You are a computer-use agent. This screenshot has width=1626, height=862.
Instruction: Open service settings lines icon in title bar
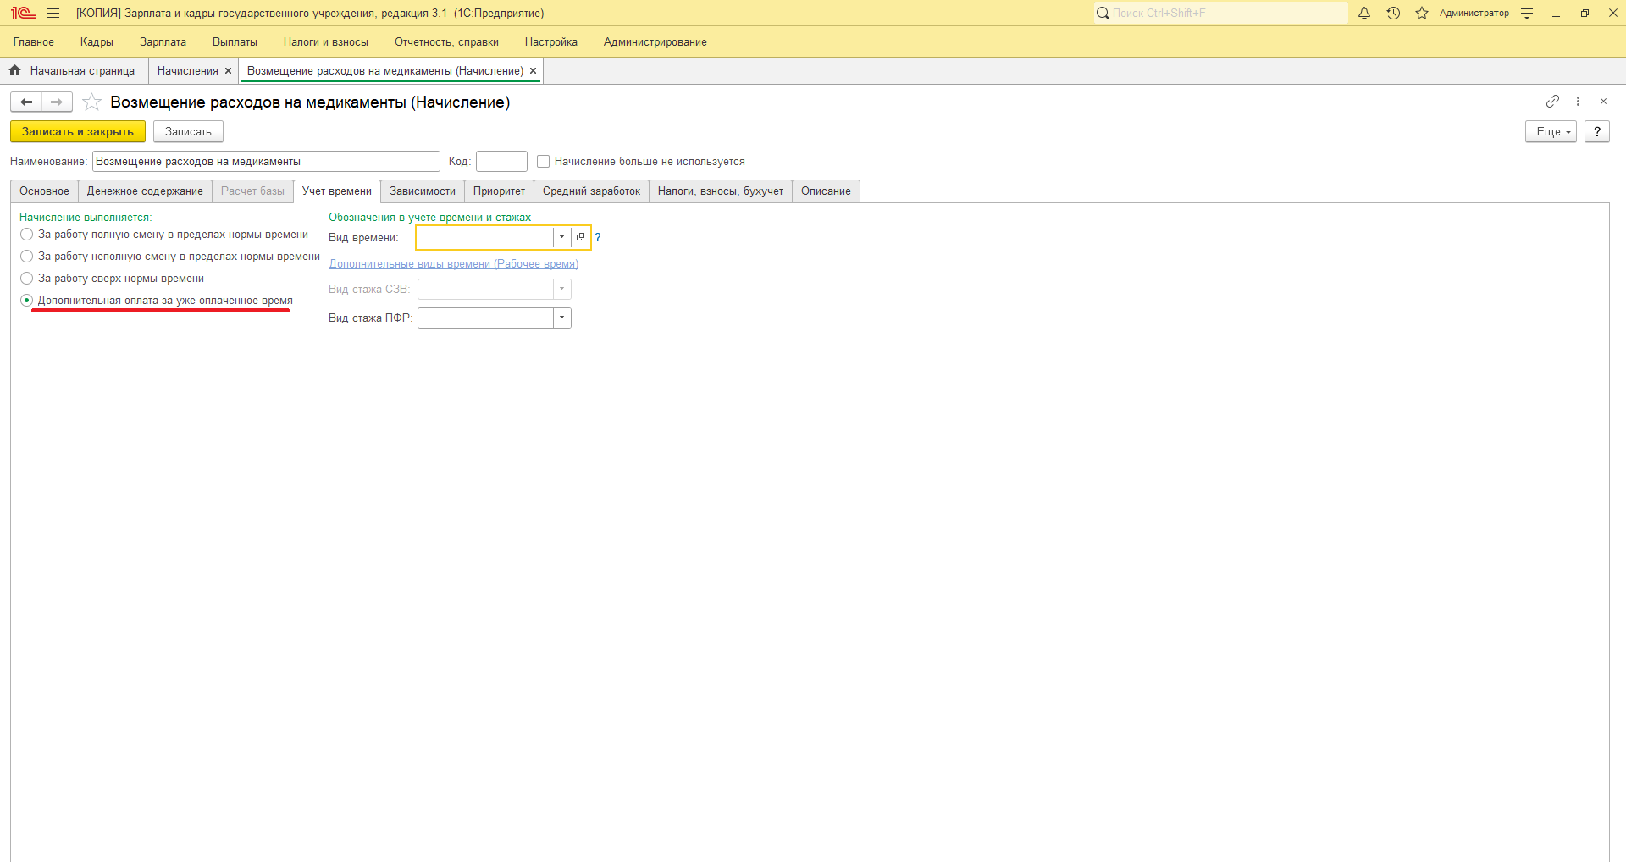point(1527,14)
